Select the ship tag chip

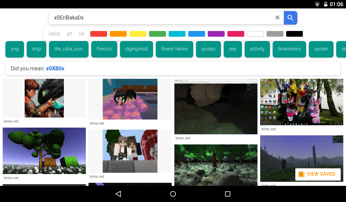tap(36, 49)
